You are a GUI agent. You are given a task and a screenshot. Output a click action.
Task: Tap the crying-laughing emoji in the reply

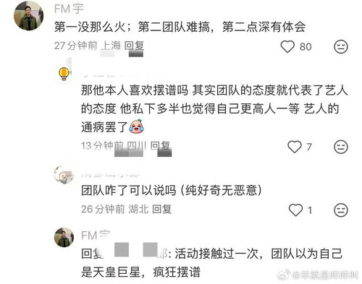(136, 126)
